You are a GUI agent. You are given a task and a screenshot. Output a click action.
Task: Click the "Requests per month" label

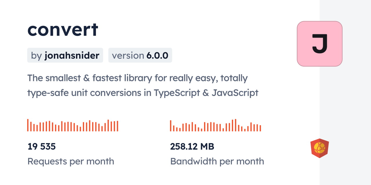[71, 161]
